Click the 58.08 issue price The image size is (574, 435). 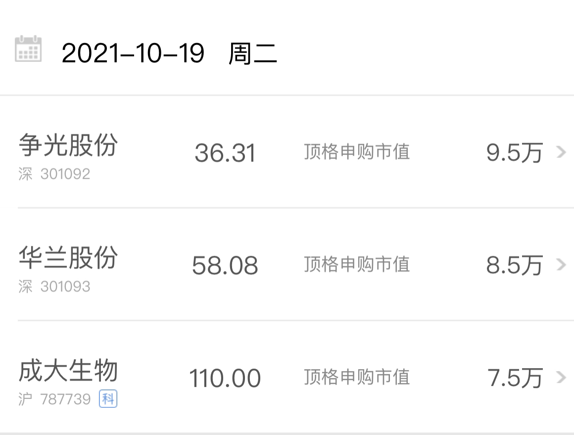tap(225, 265)
